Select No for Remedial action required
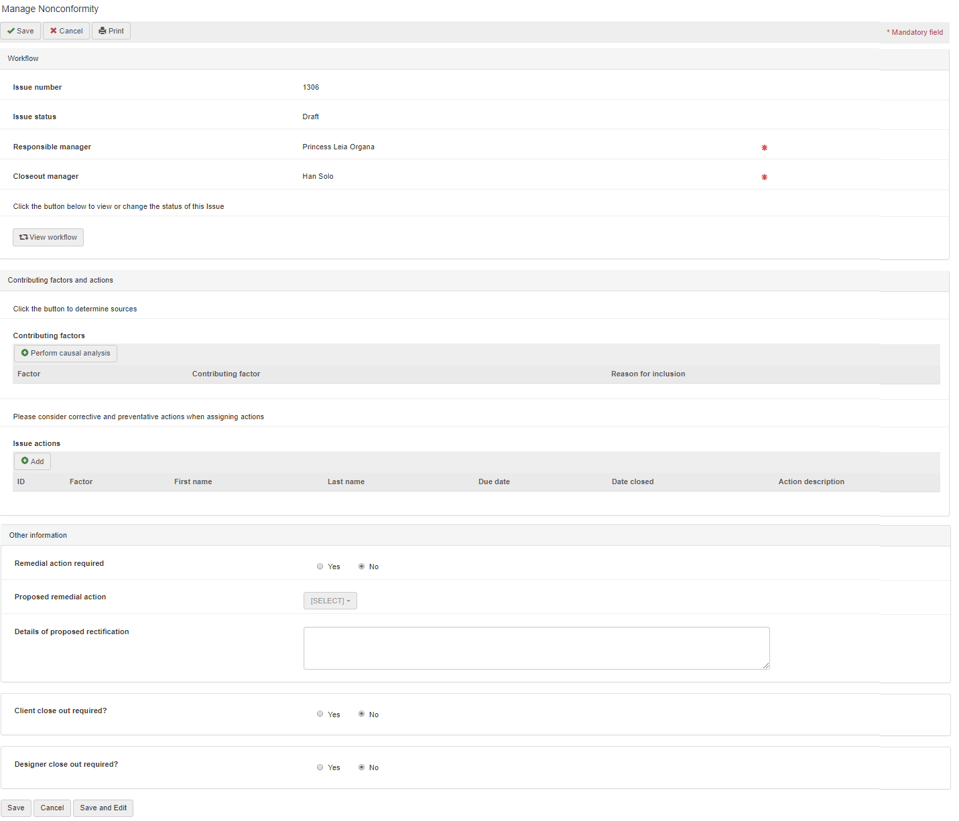Image resolution: width=959 pixels, height=821 pixels. tap(362, 567)
